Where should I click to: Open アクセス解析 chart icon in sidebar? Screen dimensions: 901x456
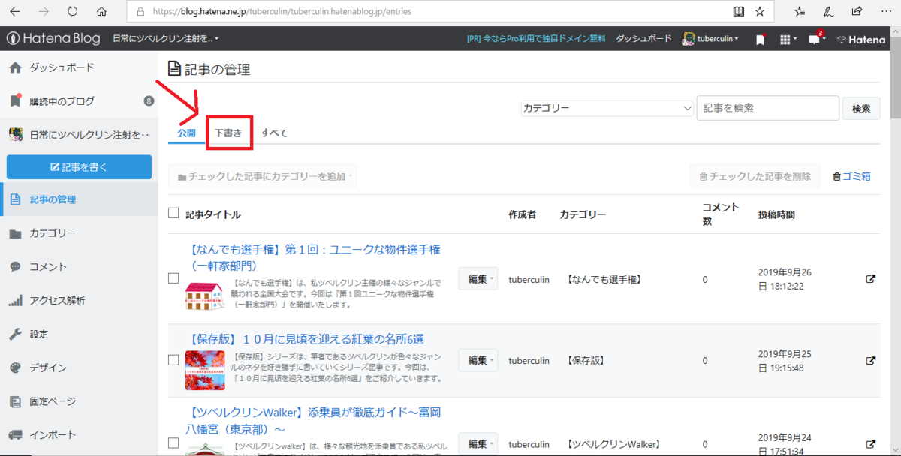coord(17,300)
